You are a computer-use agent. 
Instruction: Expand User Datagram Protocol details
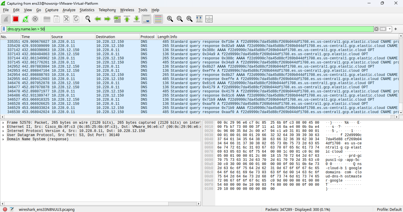tap(3, 135)
